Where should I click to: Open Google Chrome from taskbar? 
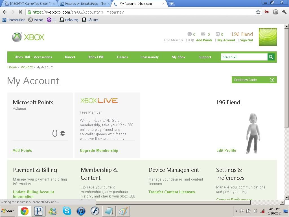(24, 211)
